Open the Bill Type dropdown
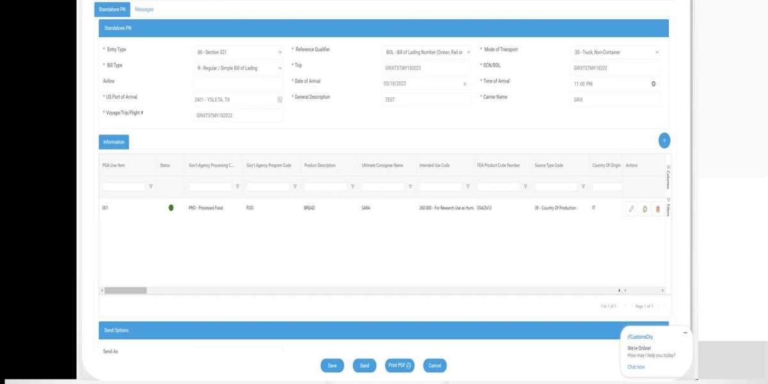768x384 pixels. tap(280, 68)
